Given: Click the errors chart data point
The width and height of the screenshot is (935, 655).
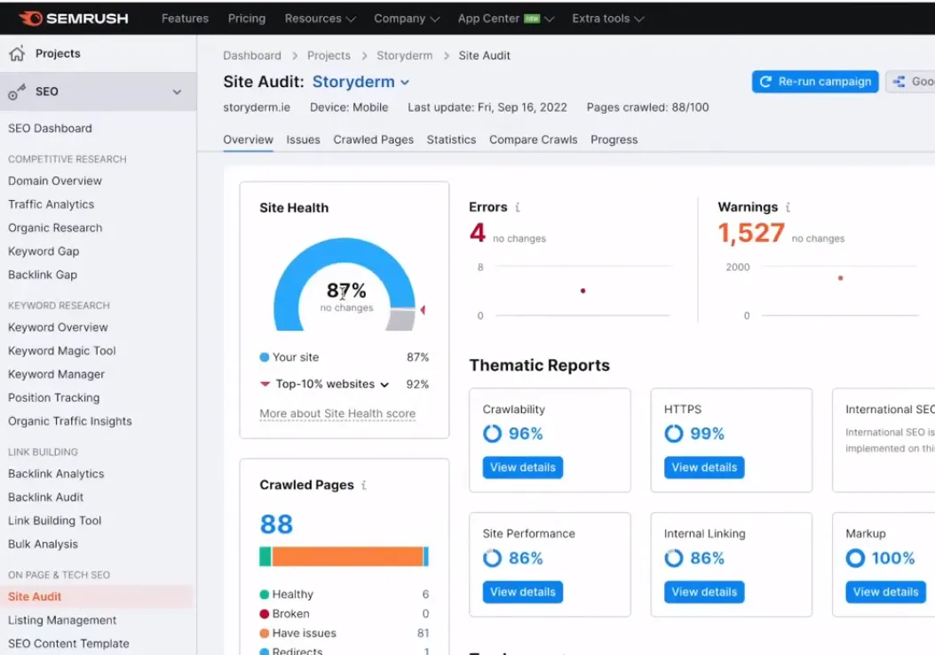Looking at the screenshot, I should tap(582, 291).
